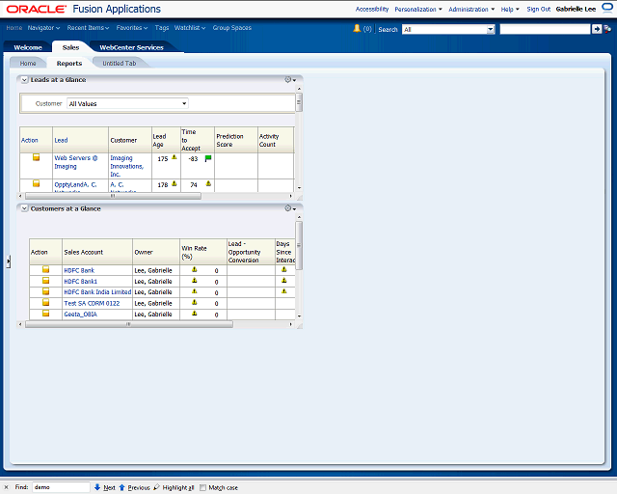Open Administration dropdown menu

(x=471, y=9)
